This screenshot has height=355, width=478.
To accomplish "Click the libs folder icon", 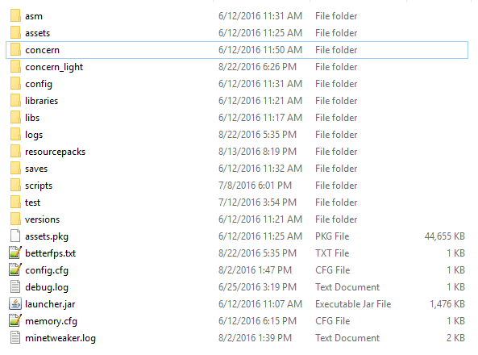I will point(15,117).
